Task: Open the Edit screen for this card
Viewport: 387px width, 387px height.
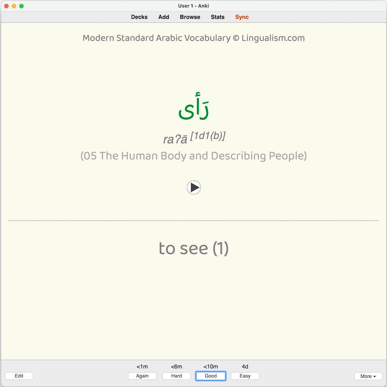Action: coord(19,376)
